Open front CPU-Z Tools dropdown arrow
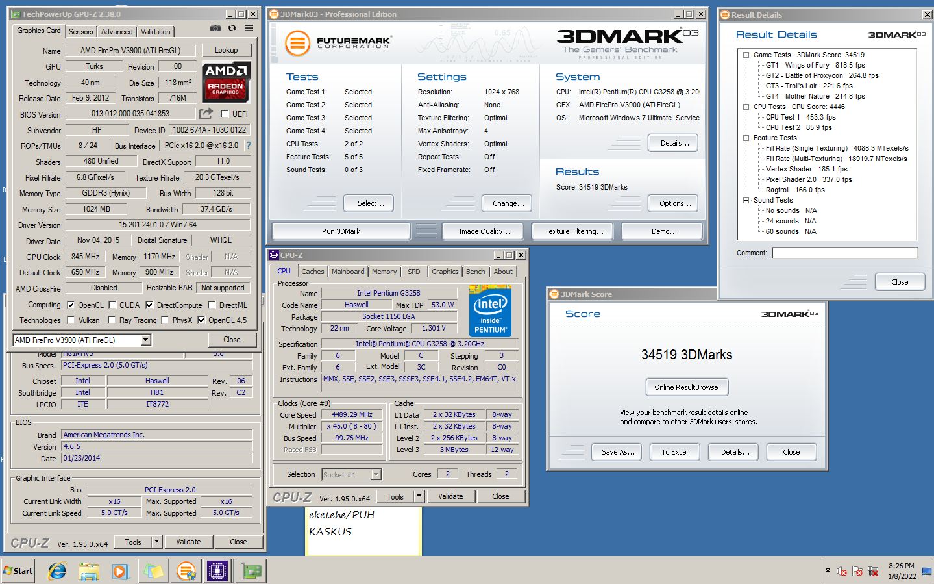Viewport: 934px width, 584px height. tap(419, 496)
